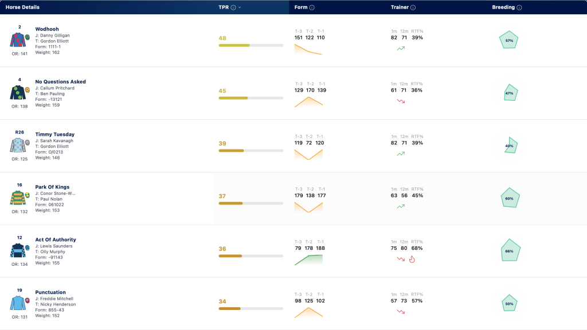Click Wodhooh's 57% breeding pentagon
The image size is (587, 330).
coord(509,40)
